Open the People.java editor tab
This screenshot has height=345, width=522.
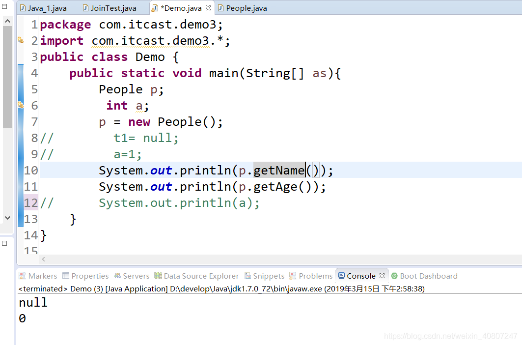coord(246,8)
